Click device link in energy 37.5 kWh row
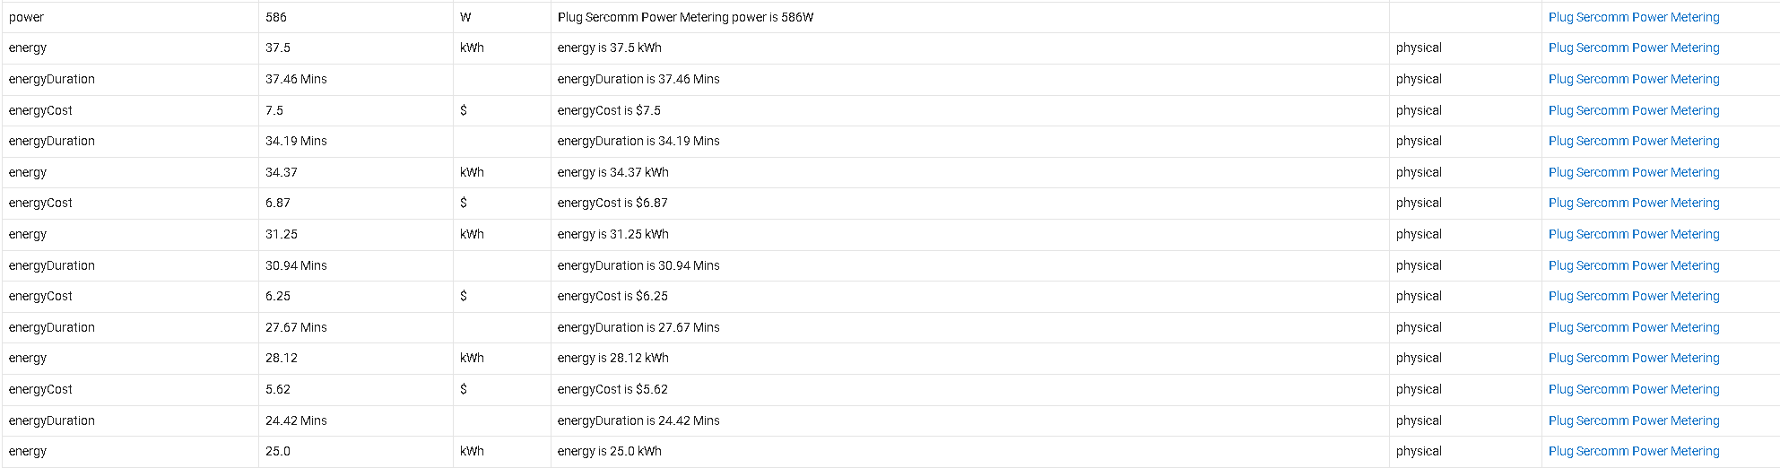 click(x=1633, y=48)
